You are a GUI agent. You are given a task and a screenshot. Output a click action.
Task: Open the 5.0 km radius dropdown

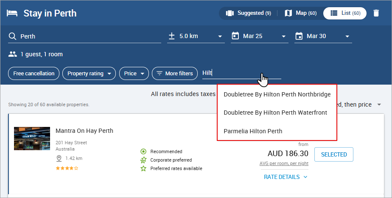click(x=196, y=36)
